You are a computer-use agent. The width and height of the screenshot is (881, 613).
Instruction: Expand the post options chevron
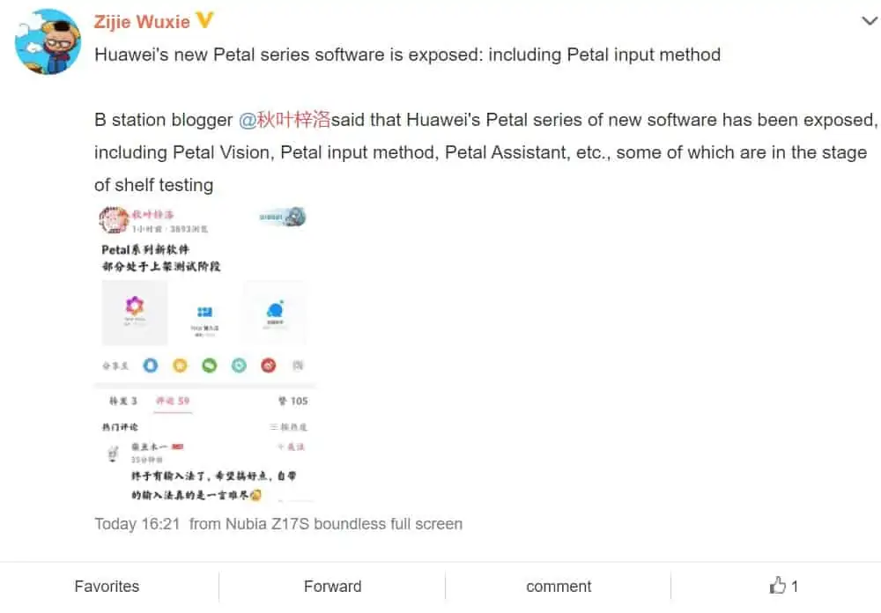[870, 21]
